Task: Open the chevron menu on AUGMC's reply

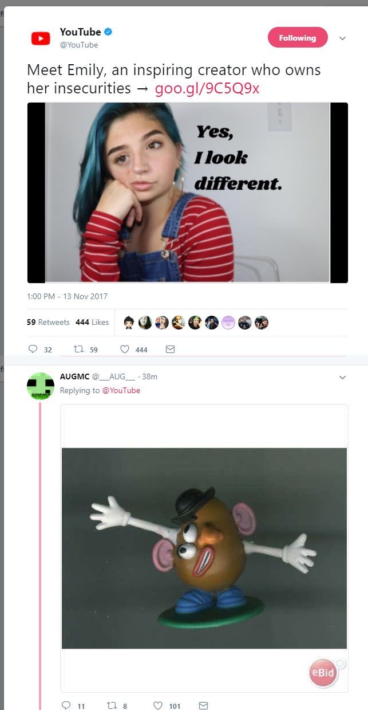Action: (343, 378)
